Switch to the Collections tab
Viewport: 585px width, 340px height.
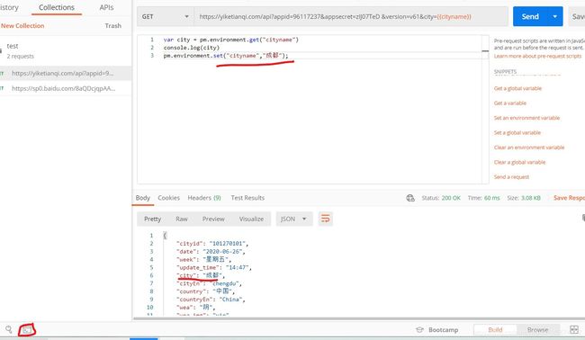57,7
